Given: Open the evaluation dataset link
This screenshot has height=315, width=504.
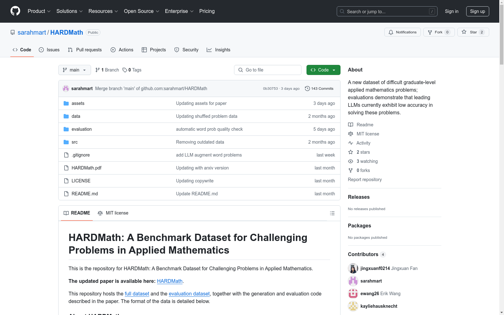Looking at the screenshot, I should pos(189,294).
